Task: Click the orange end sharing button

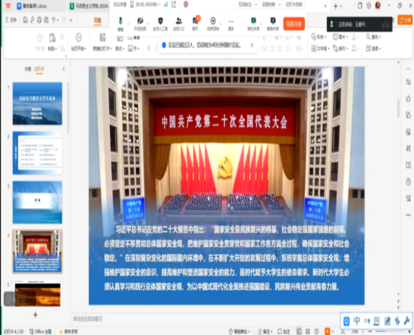Action: pos(294,24)
